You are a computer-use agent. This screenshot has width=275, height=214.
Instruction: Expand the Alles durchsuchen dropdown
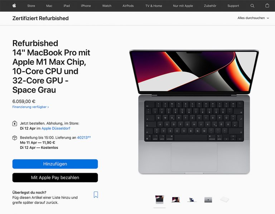pyautogui.click(x=253, y=18)
